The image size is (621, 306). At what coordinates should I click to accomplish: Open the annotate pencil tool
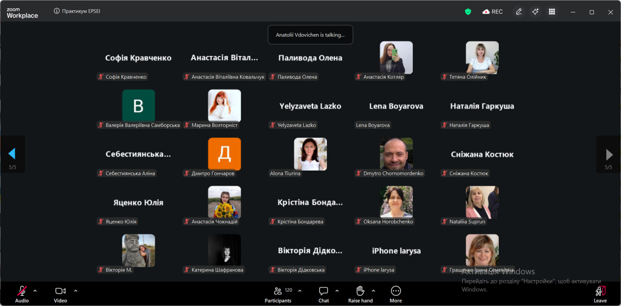click(x=519, y=12)
